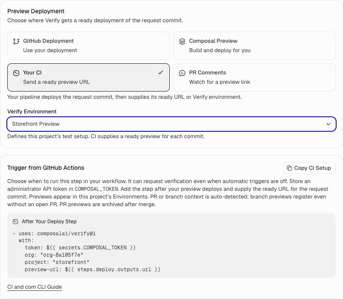Click paragraph starting 'Choose when to run this step'

pos(168,193)
